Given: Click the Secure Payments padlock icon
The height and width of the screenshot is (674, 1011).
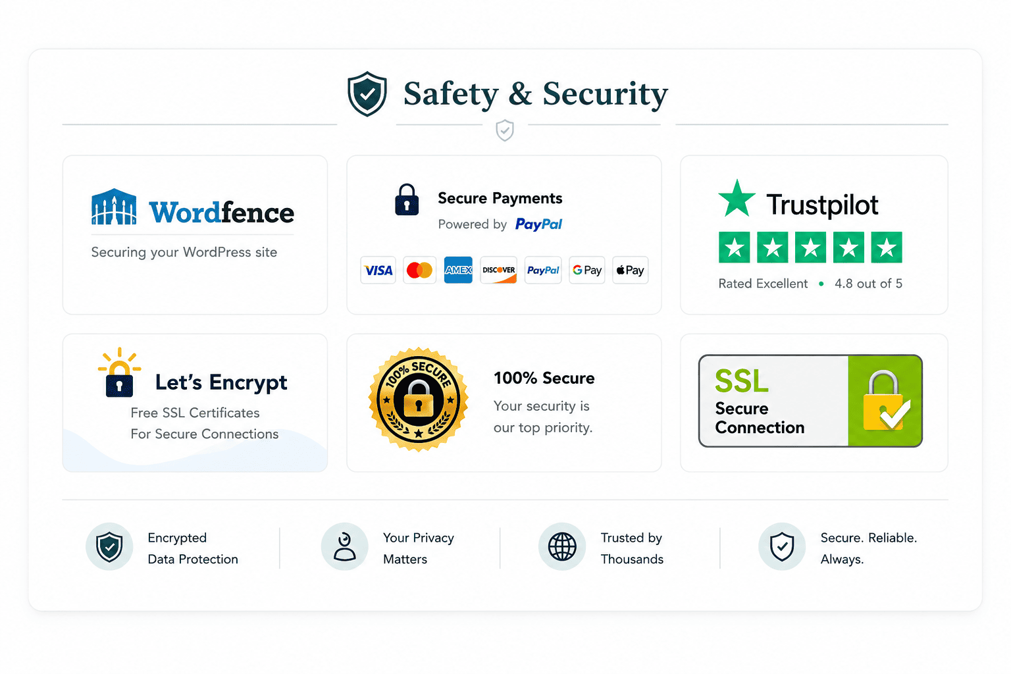Looking at the screenshot, I should (407, 200).
